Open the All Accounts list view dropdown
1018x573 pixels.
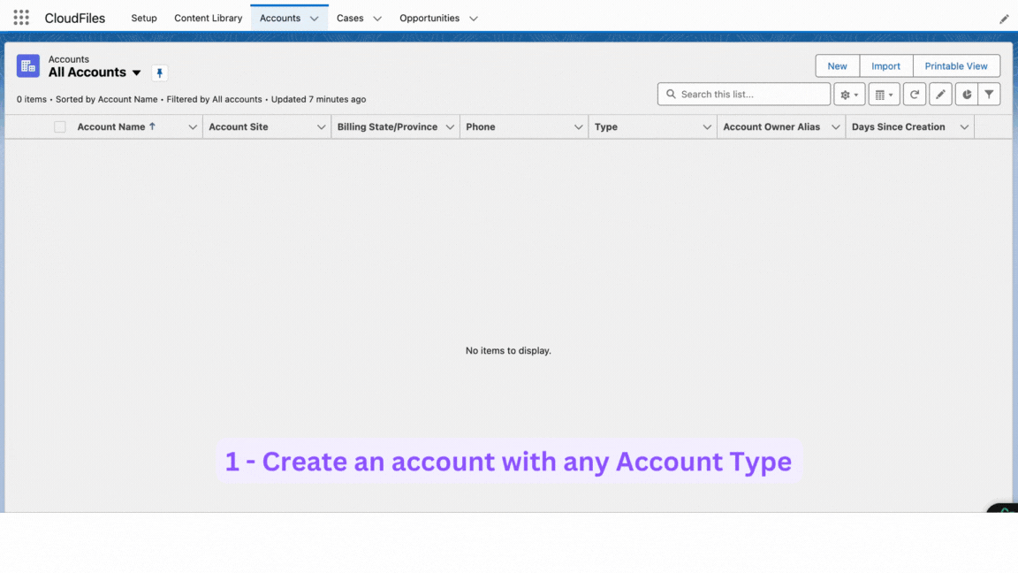click(137, 73)
